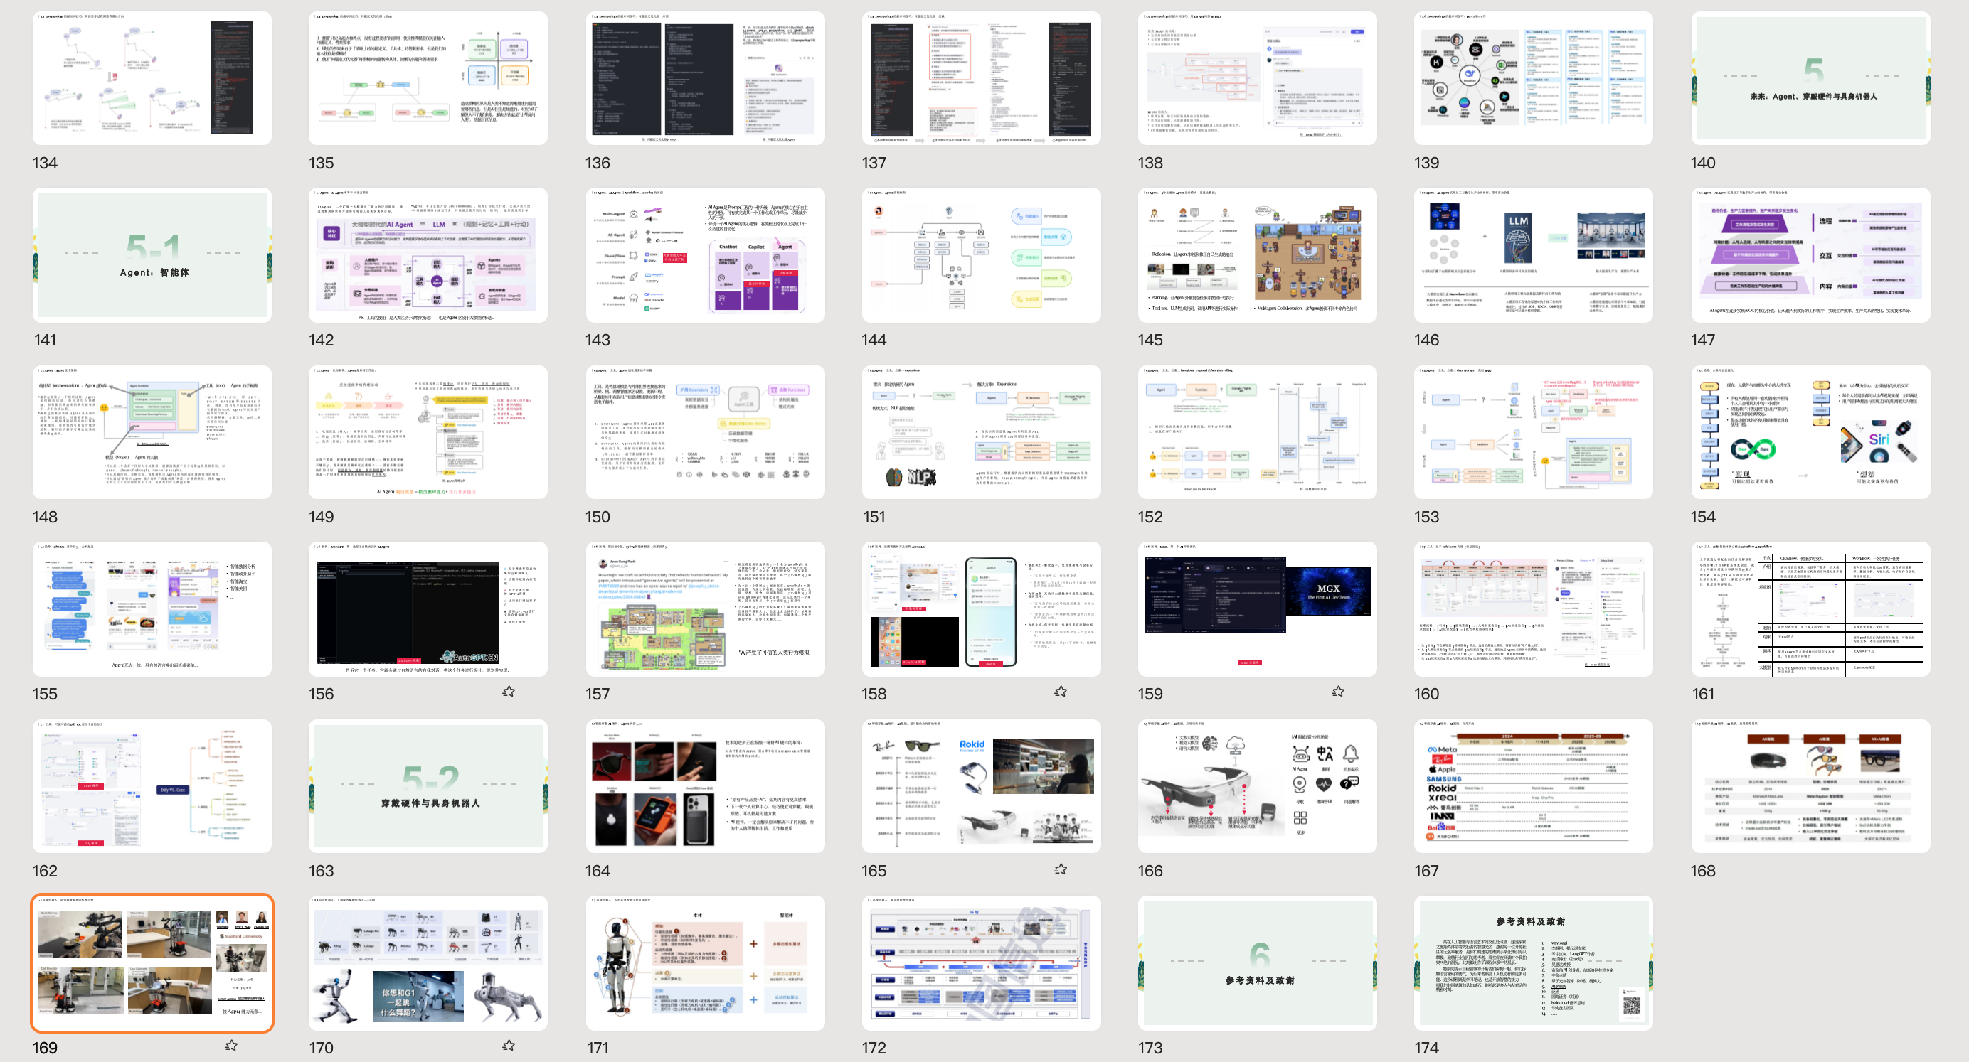Viewport: 1969px width, 1062px height.
Task: Select slide 171 humanoid robot thumbnail
Action: coord(705,962)
